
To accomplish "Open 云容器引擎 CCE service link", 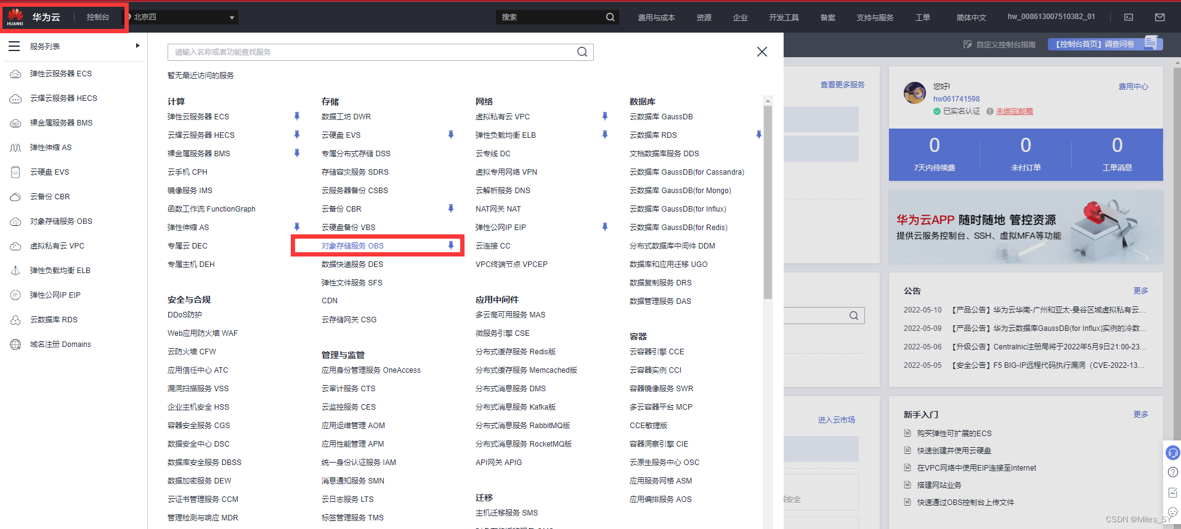I will (657, 351).
